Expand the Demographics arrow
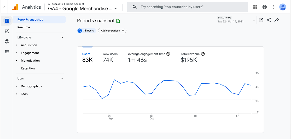The height and width of the screenshot is (139, 291). 16,86
